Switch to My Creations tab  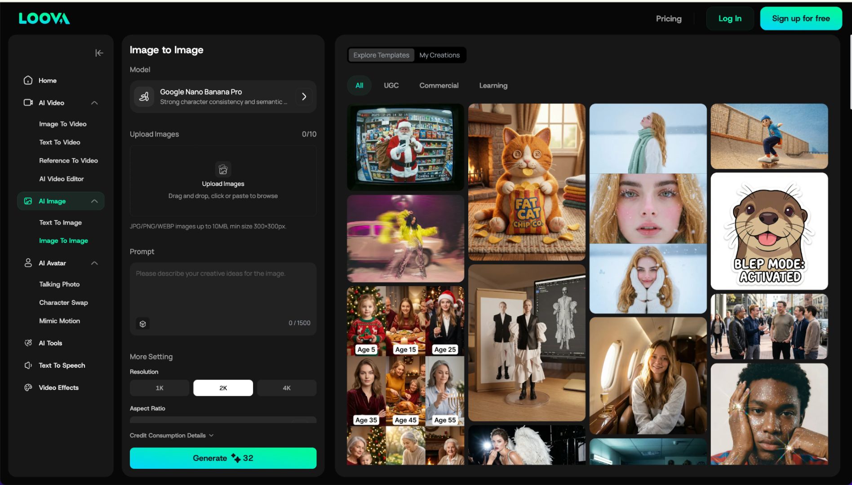coord(439,55)
